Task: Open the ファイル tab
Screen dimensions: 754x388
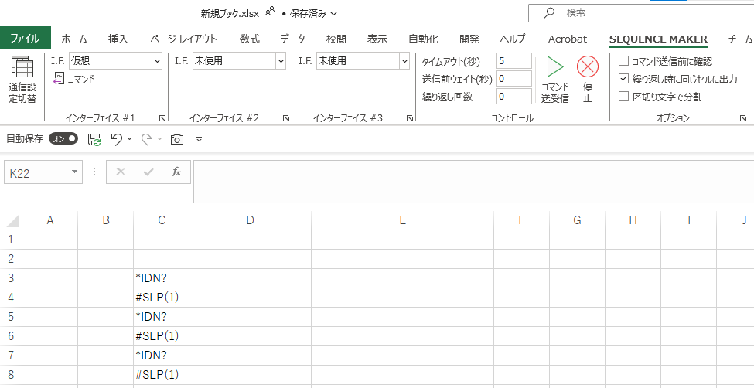Action: pyautogui.click(x=26, y=39)
